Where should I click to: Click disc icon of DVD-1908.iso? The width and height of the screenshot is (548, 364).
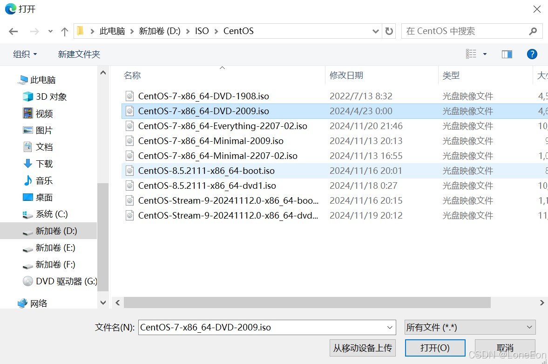click(129, 96)
